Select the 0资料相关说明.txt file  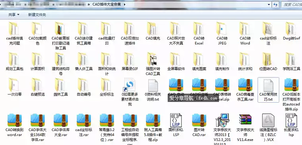153,90
